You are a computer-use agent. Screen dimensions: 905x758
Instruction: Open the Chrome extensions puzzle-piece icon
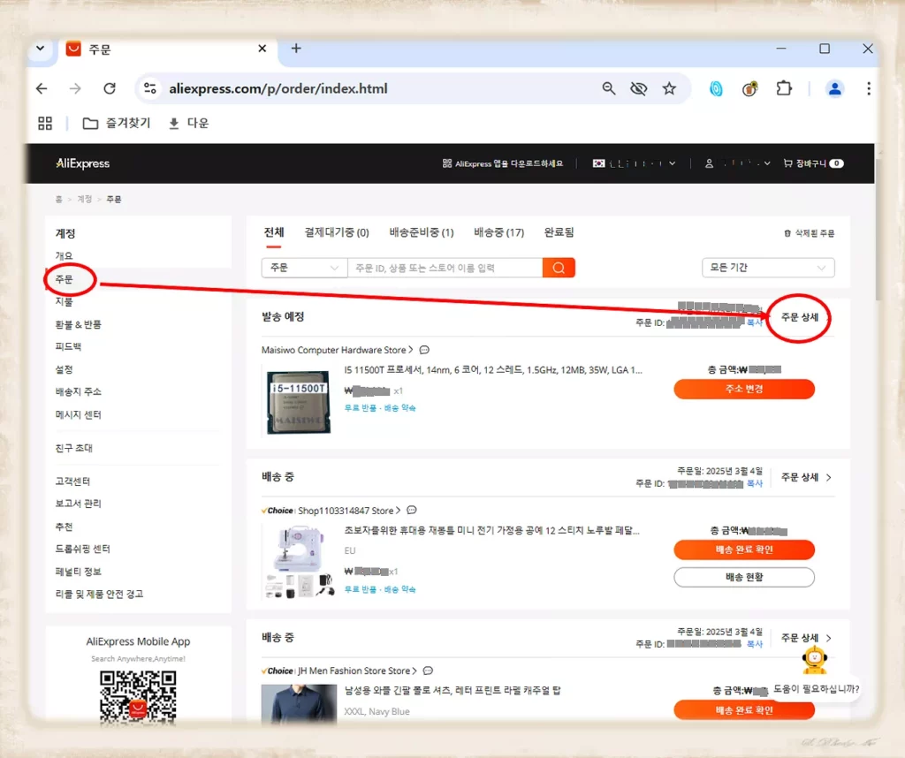click(784, 88)
